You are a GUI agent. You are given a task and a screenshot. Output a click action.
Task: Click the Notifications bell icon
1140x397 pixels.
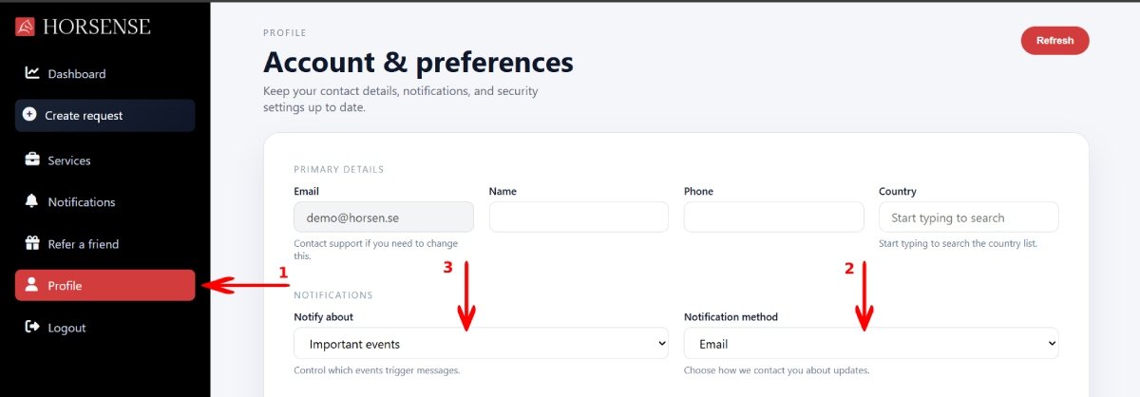point(32,201)
